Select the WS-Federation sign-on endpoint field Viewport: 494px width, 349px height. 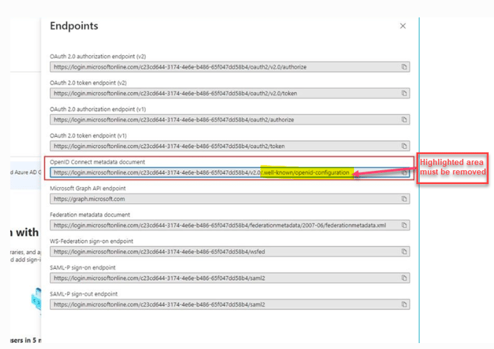pyautogui.click(x=221, y=252)
